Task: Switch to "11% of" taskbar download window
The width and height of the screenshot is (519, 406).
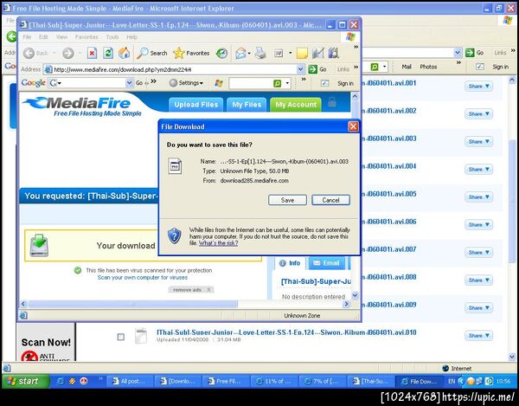Action: tap(273, 381)
